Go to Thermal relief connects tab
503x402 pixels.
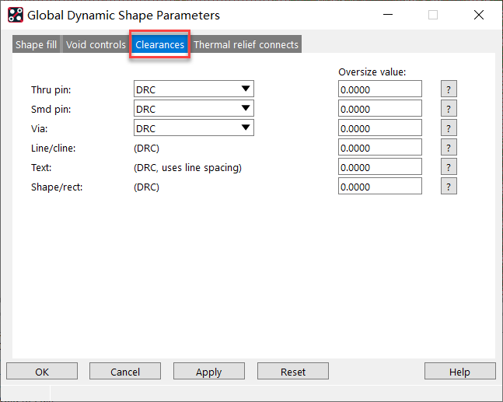tap(246, 45)
